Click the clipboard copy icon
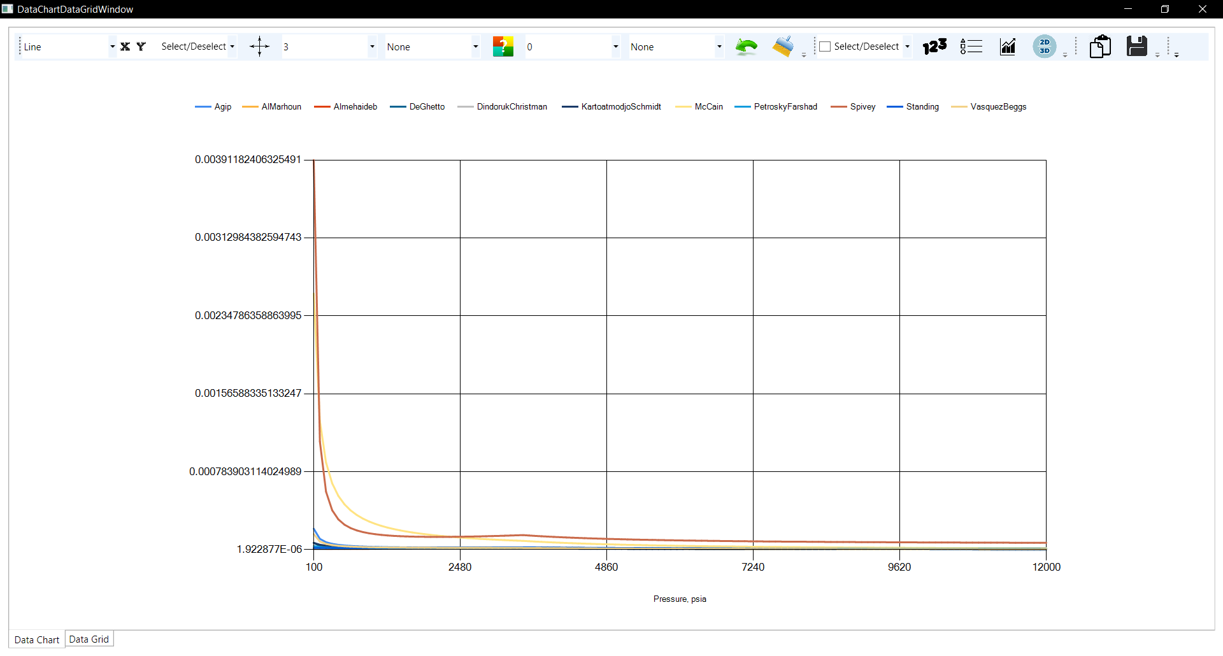Screen dimensions: 1223x656 (1100, 46)
